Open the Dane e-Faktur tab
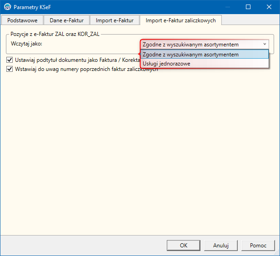 (67, 20)
